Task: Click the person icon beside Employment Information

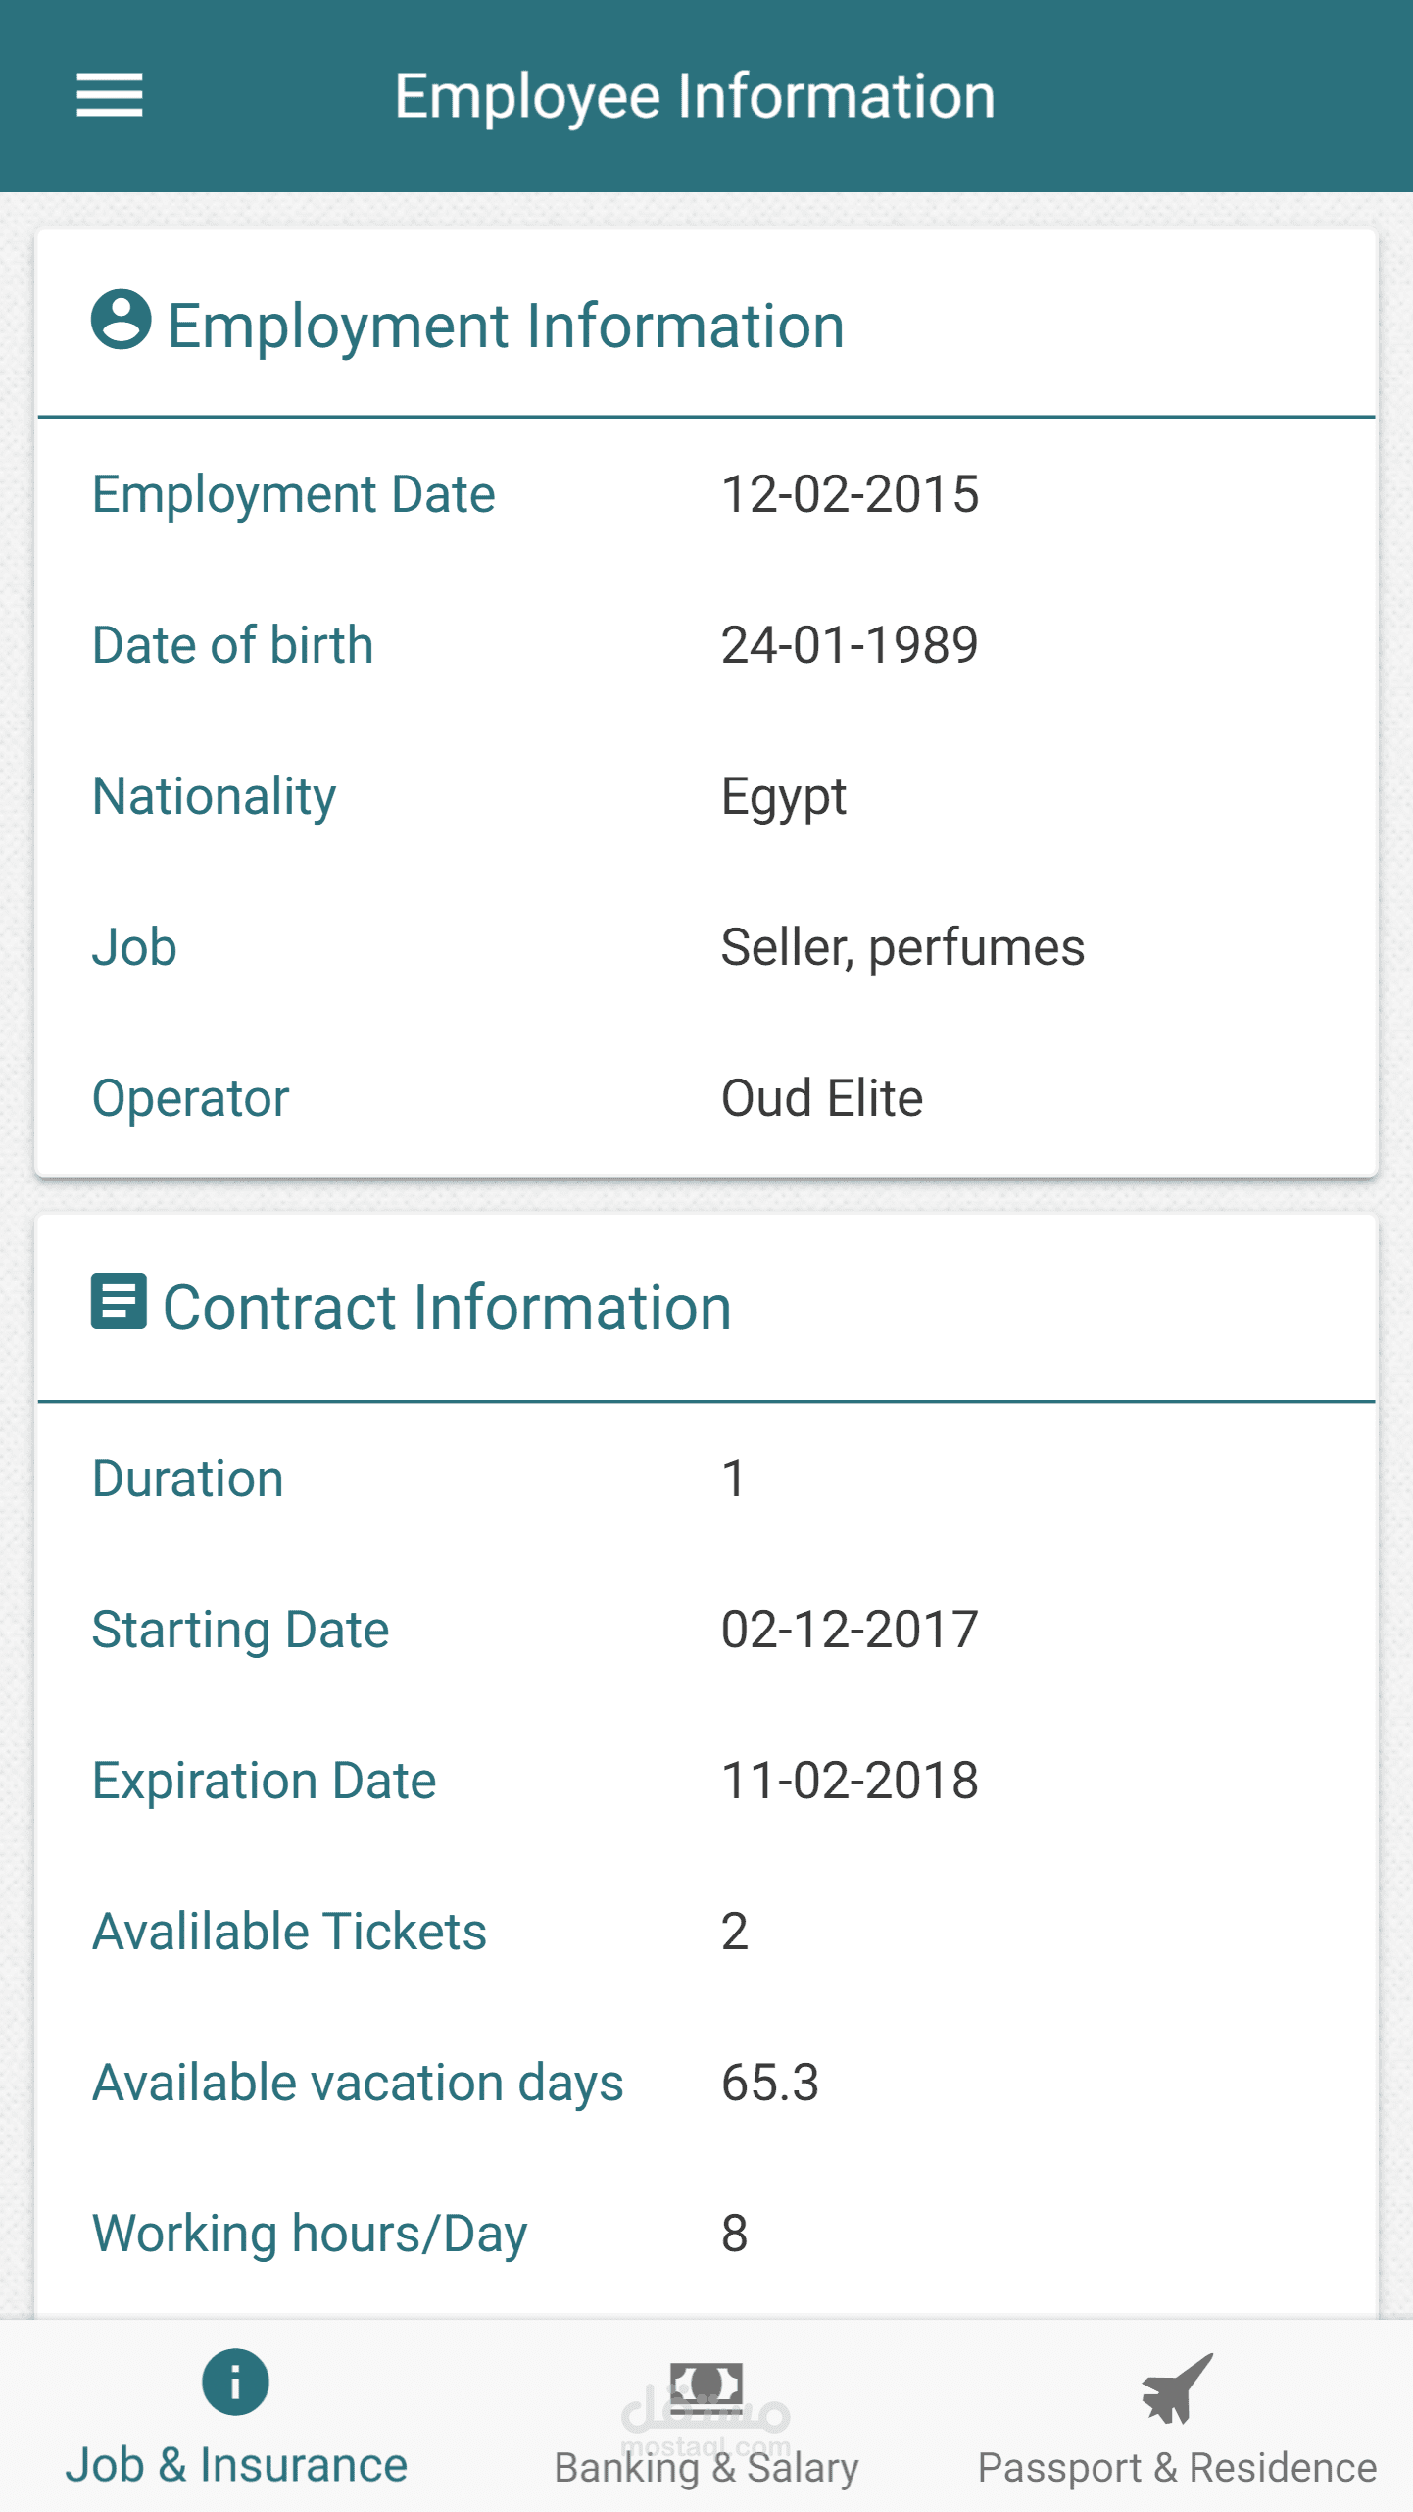Action: [x=122, y=320]
